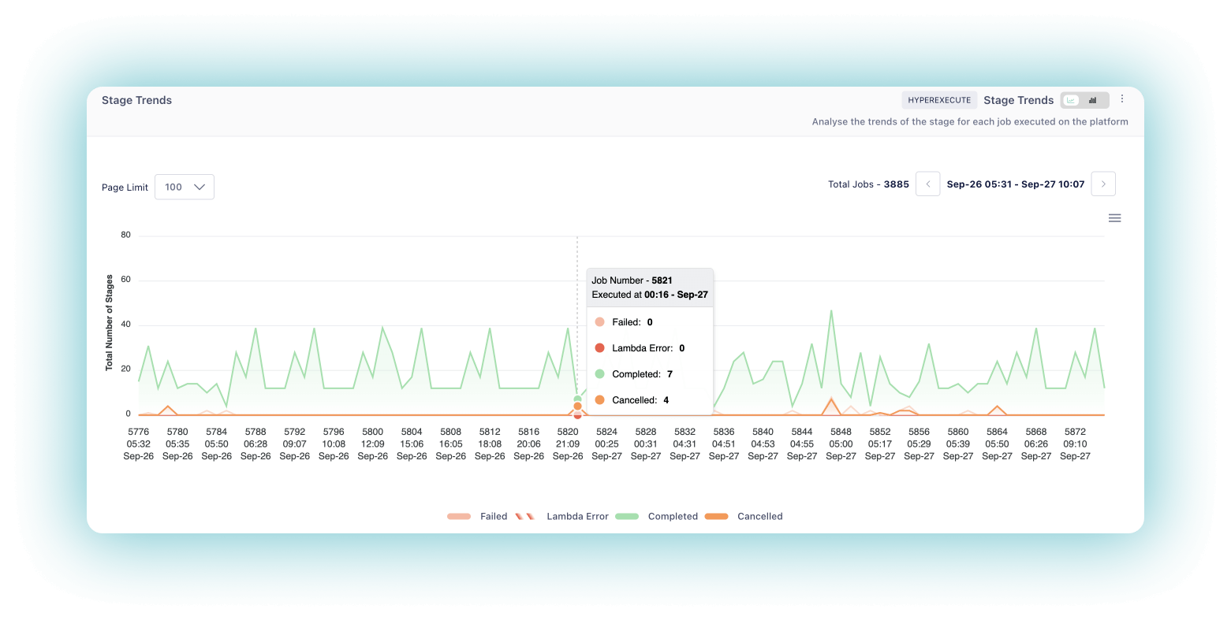
Task: Switch to bar chart view
Action: click(1094, 100)
